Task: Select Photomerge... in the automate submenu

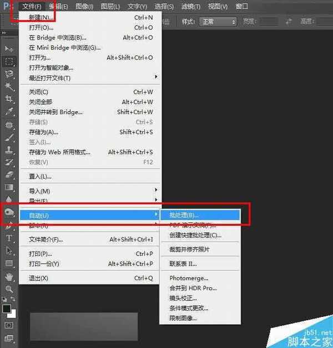Action: 189,278
